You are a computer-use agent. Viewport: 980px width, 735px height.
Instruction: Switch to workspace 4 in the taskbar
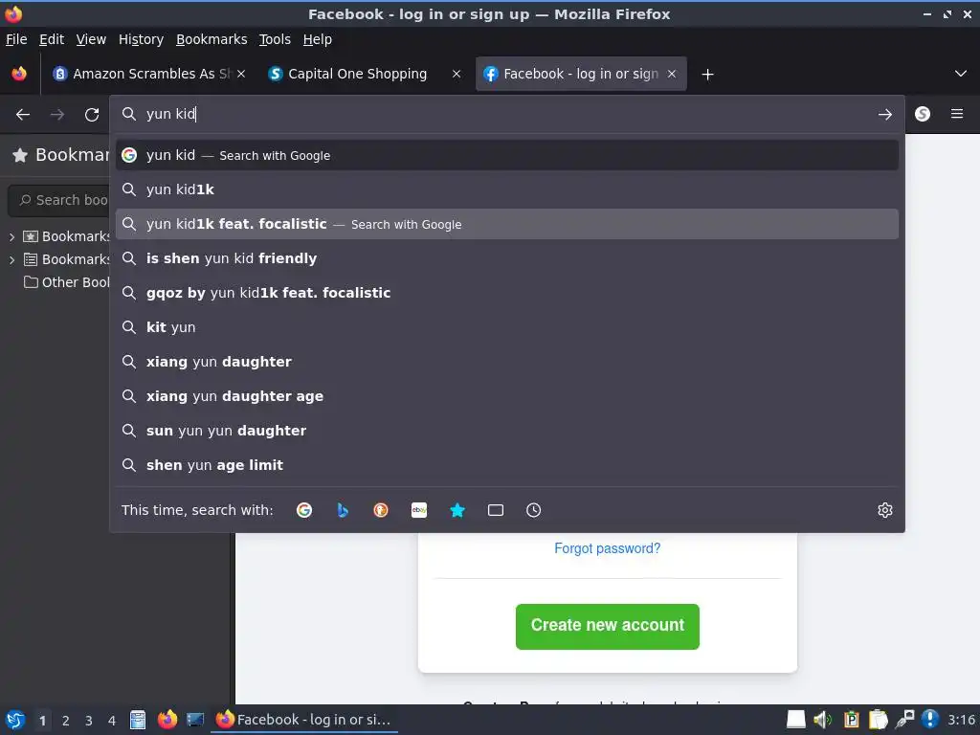pos(112,721)
